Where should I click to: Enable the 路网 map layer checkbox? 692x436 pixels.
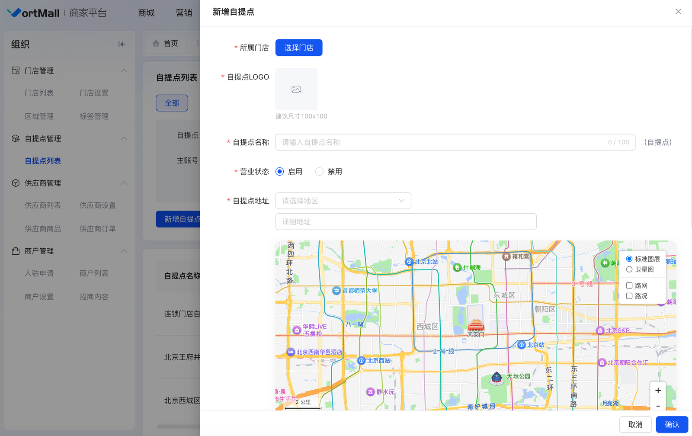click(629, 285)
